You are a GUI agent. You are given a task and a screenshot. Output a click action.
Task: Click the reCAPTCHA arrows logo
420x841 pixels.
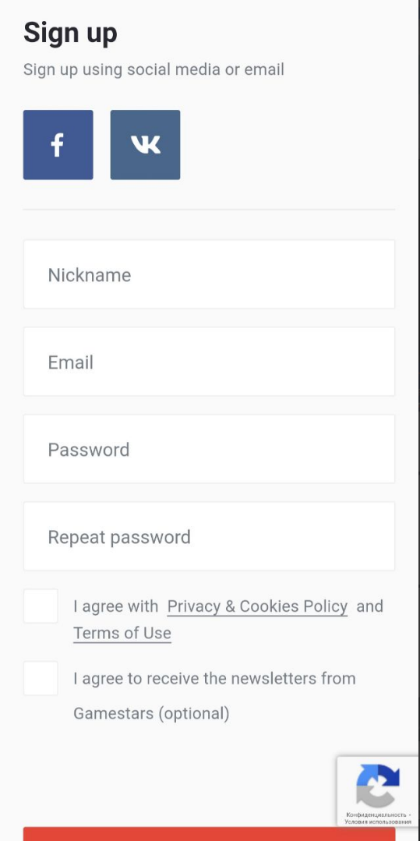click(378, 785)
